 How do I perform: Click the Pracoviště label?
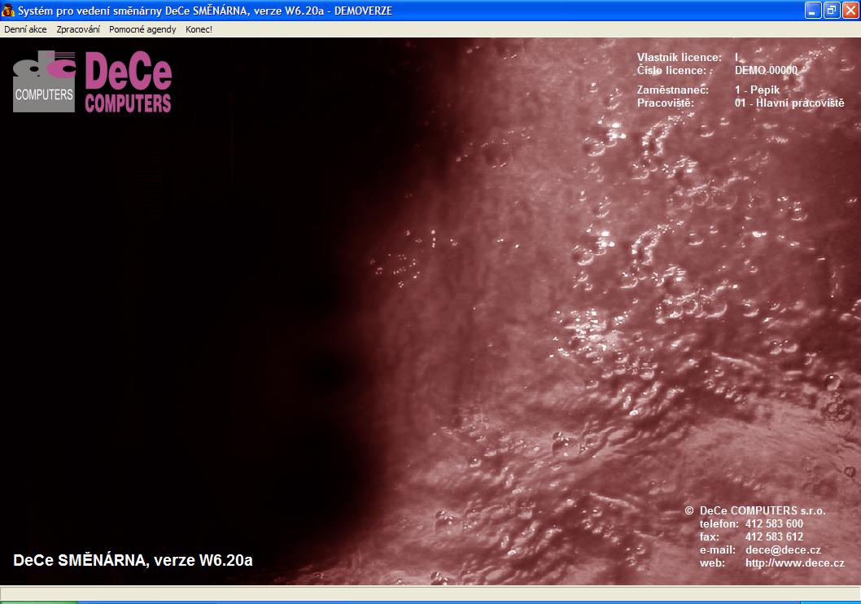pos(666,103)
